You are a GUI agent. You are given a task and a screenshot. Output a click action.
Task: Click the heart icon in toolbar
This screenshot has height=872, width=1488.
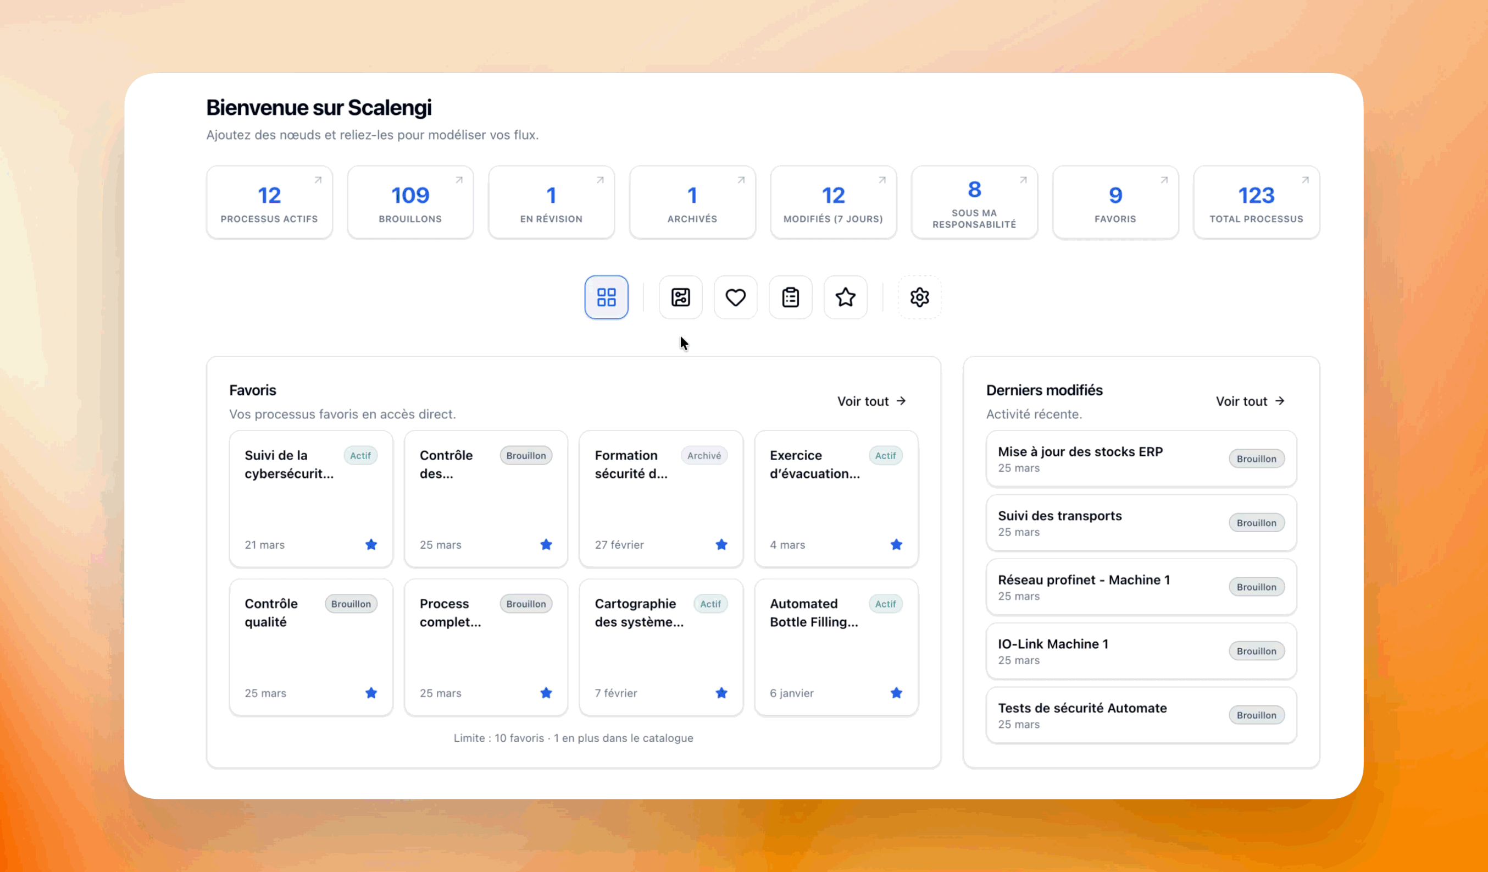(735, 297)
